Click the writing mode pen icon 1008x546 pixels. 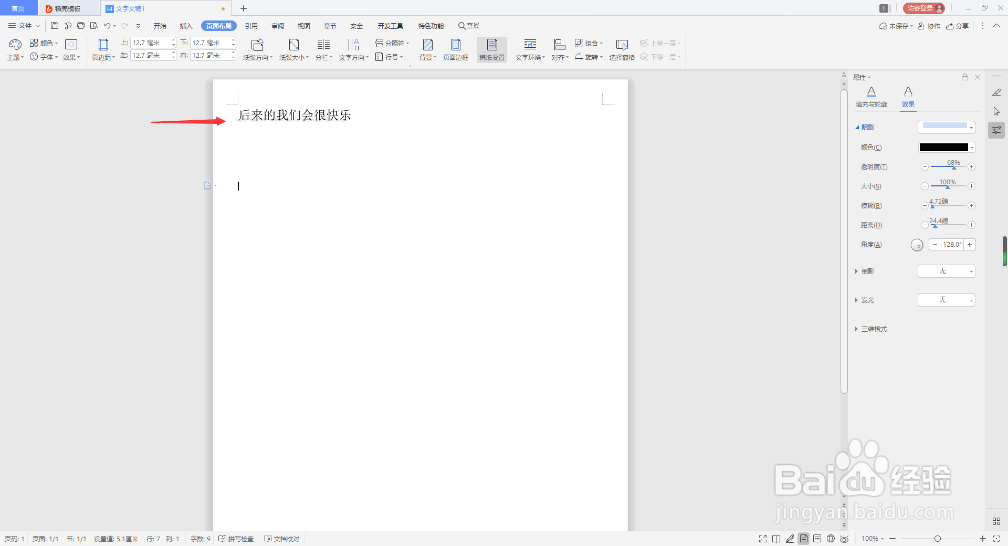(x=790, y=539)
